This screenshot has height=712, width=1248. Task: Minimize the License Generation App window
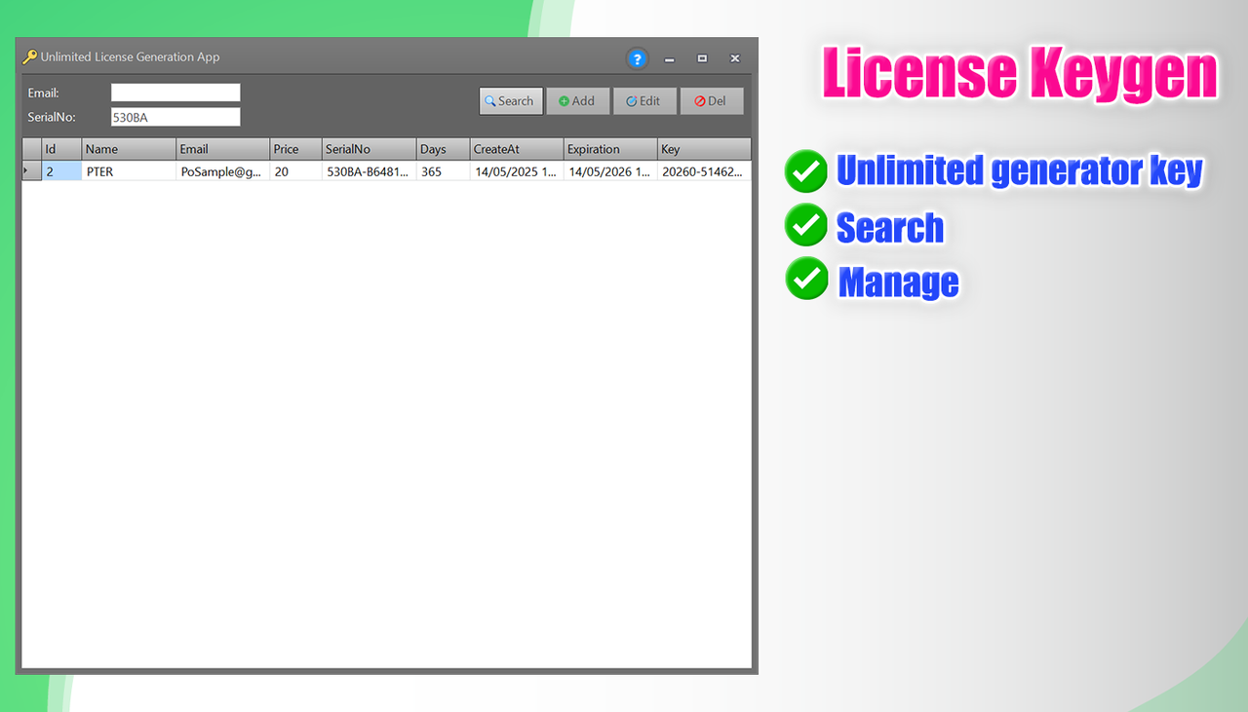click(669, 58)
